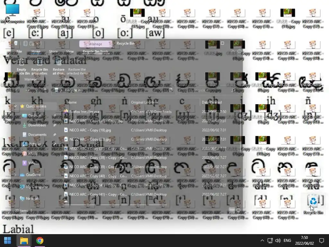Open Recycle Bin properties from the ribbon
329x247 pixels.
(x=40, y=67)
